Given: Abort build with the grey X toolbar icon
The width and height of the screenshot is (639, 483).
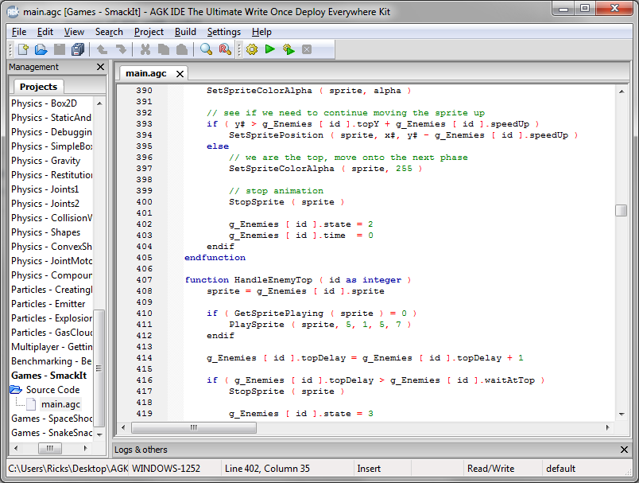Looking at the screenshot, I should coord(307,49).
